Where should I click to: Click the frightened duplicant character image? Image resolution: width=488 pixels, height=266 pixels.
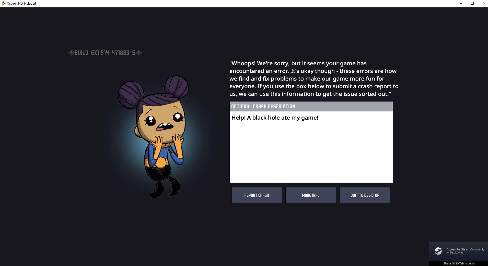point(153,136)
